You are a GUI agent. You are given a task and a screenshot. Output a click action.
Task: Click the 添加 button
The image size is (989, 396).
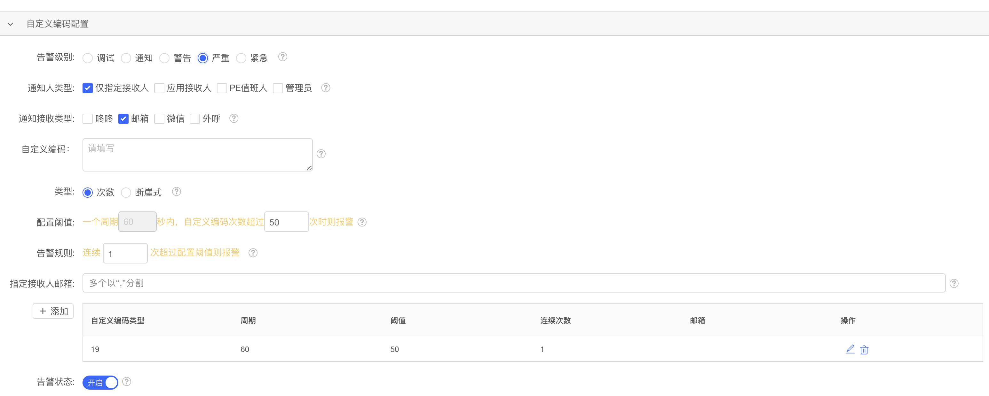(53, 311)
